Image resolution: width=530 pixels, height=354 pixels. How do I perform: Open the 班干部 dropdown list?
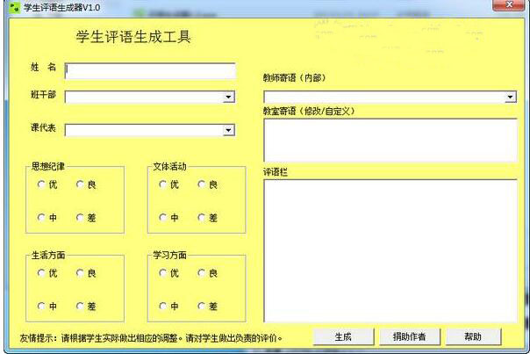click(x=229, y=98)
